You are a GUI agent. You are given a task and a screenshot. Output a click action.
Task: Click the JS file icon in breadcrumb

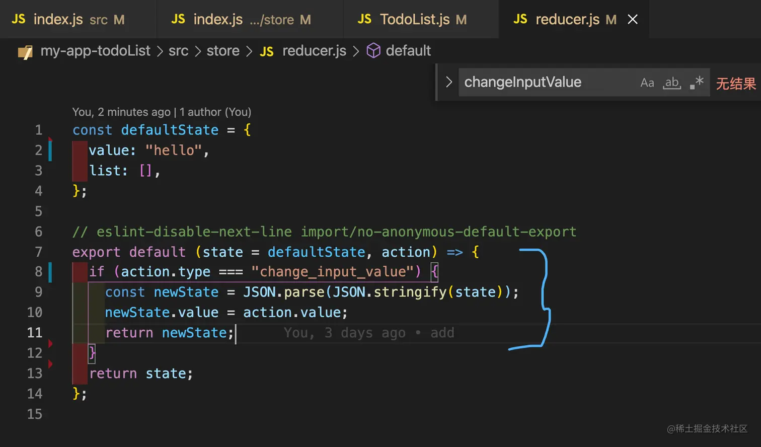click(267, 51)
